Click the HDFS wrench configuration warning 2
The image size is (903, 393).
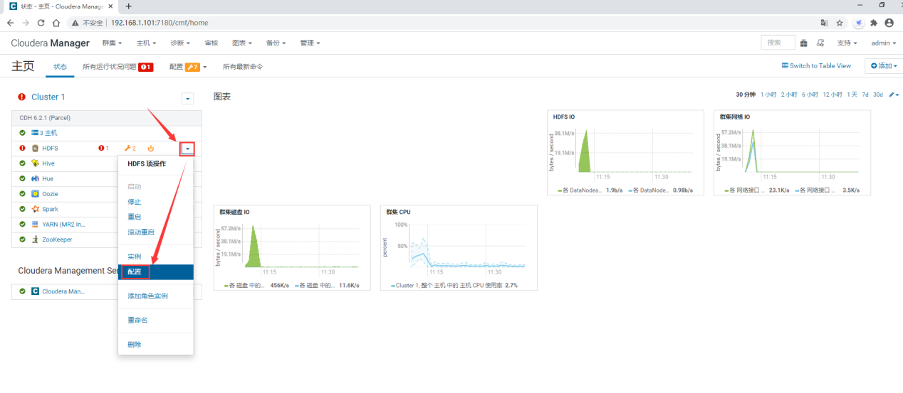coord(130,148)
